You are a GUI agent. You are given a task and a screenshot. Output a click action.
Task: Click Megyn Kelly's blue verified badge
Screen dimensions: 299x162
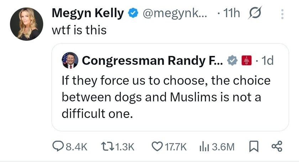[133, 14]
